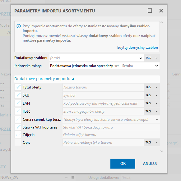This screenshot has width=181, height=181.
Task: Click TAG button in SKU row
Action: [148, 95]
